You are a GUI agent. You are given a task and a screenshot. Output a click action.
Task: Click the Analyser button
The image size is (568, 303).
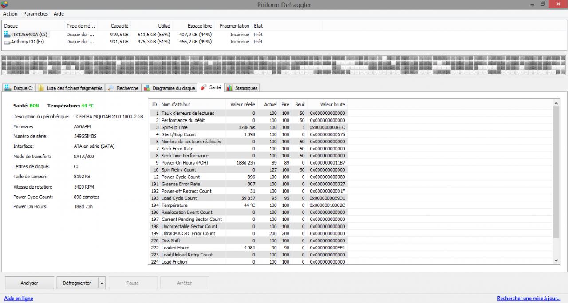(29, 283)
